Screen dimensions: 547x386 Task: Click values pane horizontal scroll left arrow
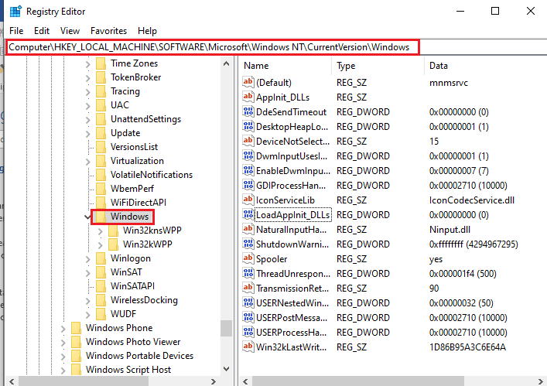pos(245,381)
